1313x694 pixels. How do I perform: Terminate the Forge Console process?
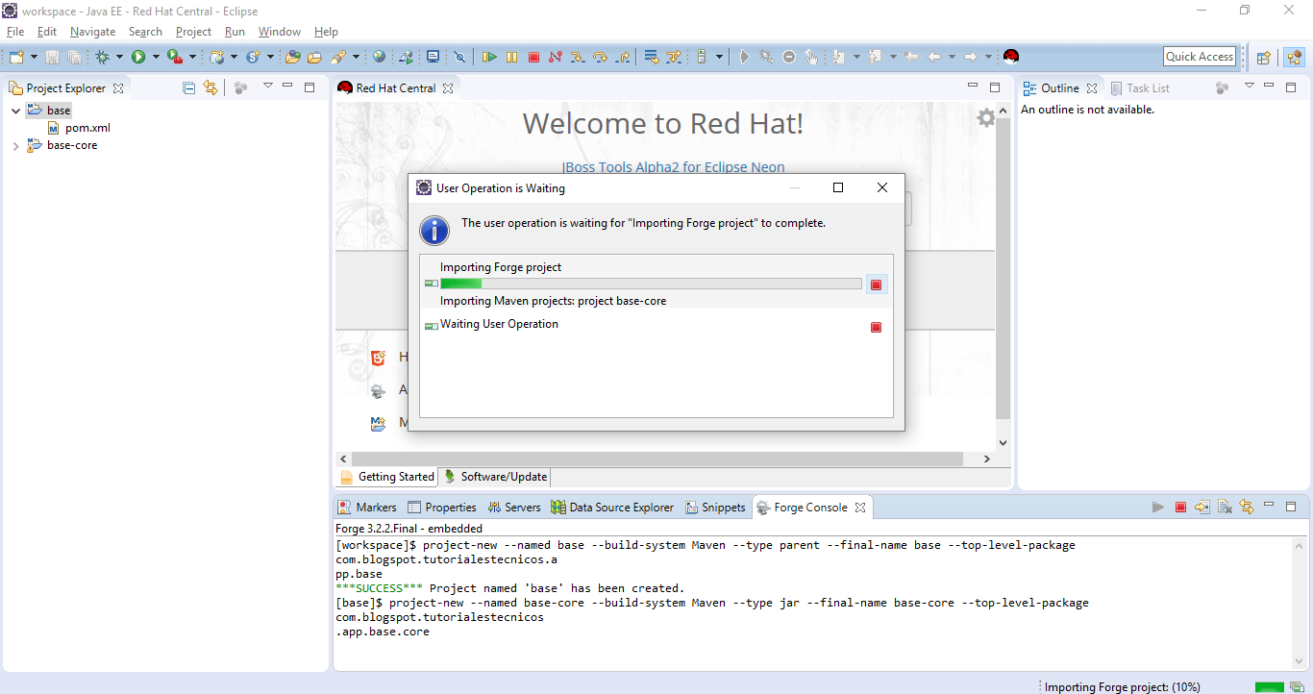click(x=1179, y=507)
